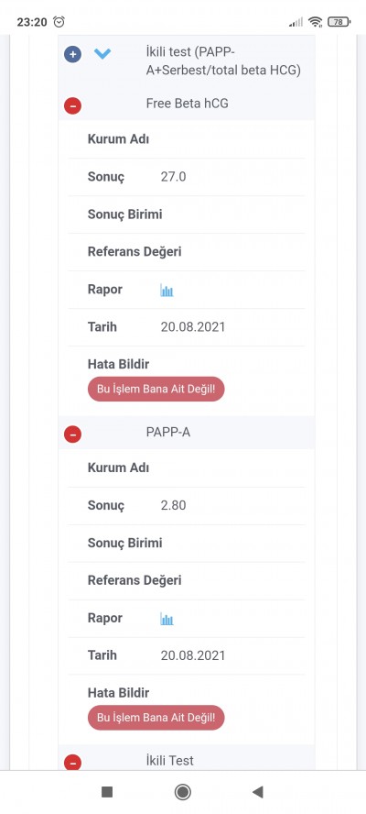Open the Free Beta hCG report chart icon
This screenshot has width=366, height=814.
[167, 291]
